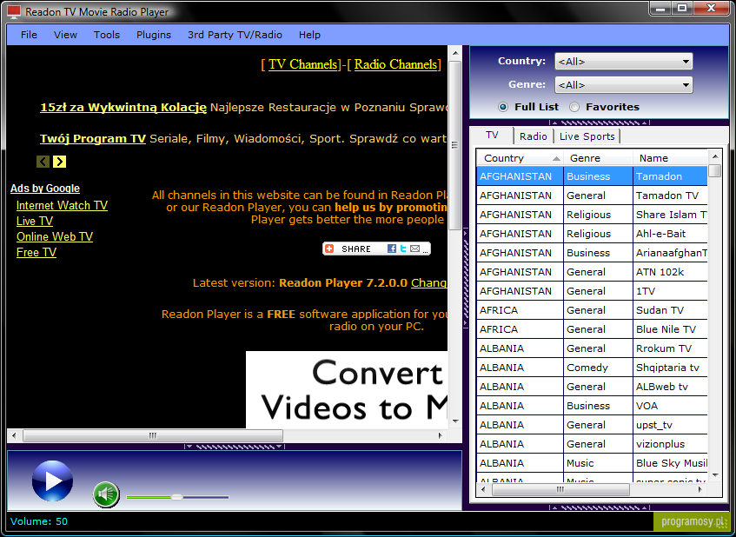The height and width of the screenshot is (537, 736).
Task: Switch to the Radio tab
Action: tap(534, 136)
